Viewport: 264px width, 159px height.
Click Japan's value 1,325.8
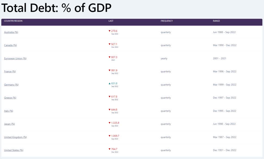pos(115,123)
